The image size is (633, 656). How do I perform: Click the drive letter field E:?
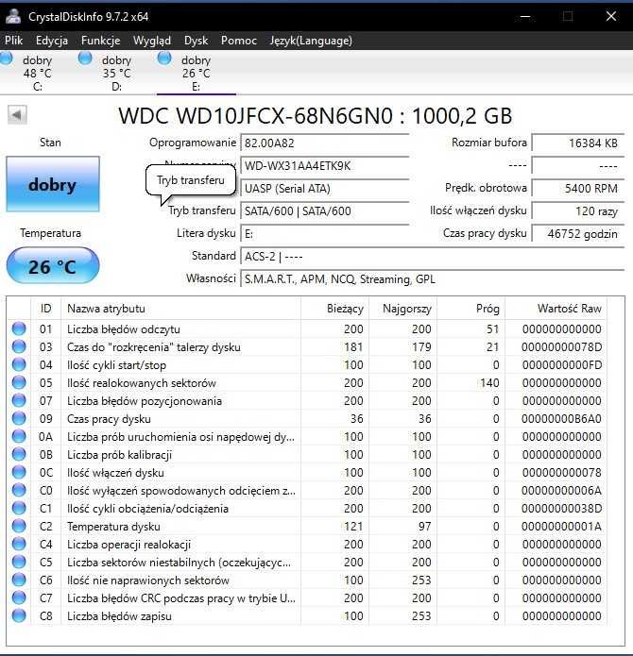[325, 233]
